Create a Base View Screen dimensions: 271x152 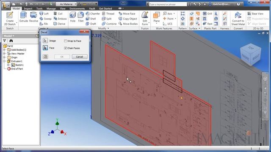(x=255, y=14)
